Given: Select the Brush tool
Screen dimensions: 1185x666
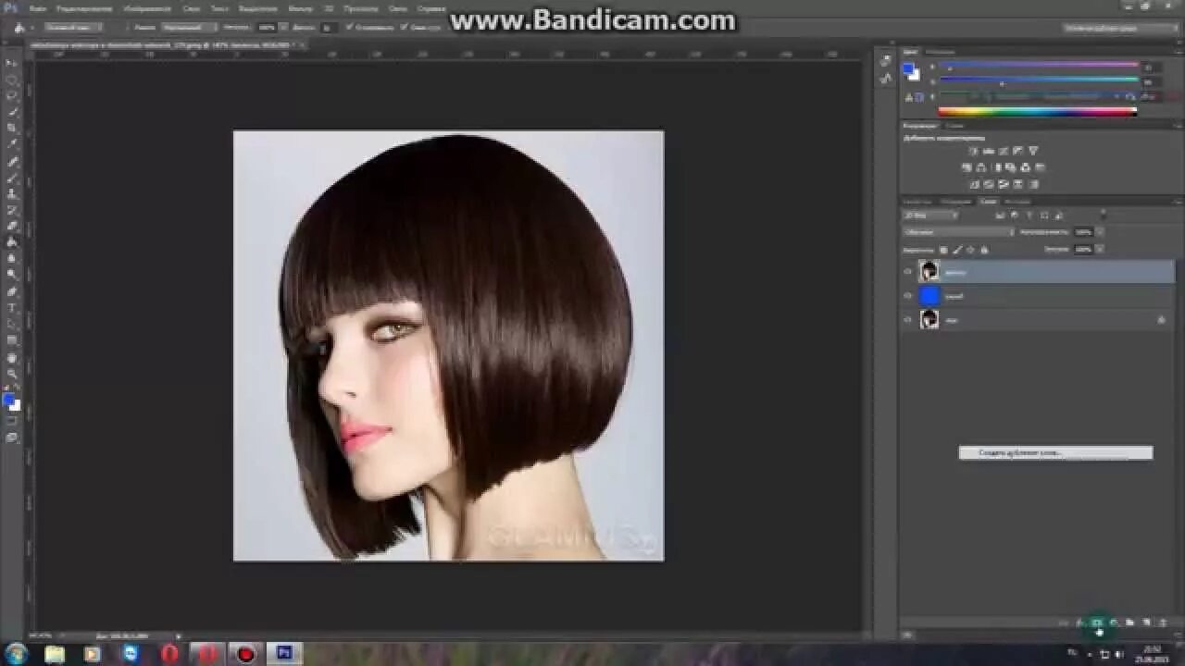Looking at the screenshot, I should (x=12, y=178).
